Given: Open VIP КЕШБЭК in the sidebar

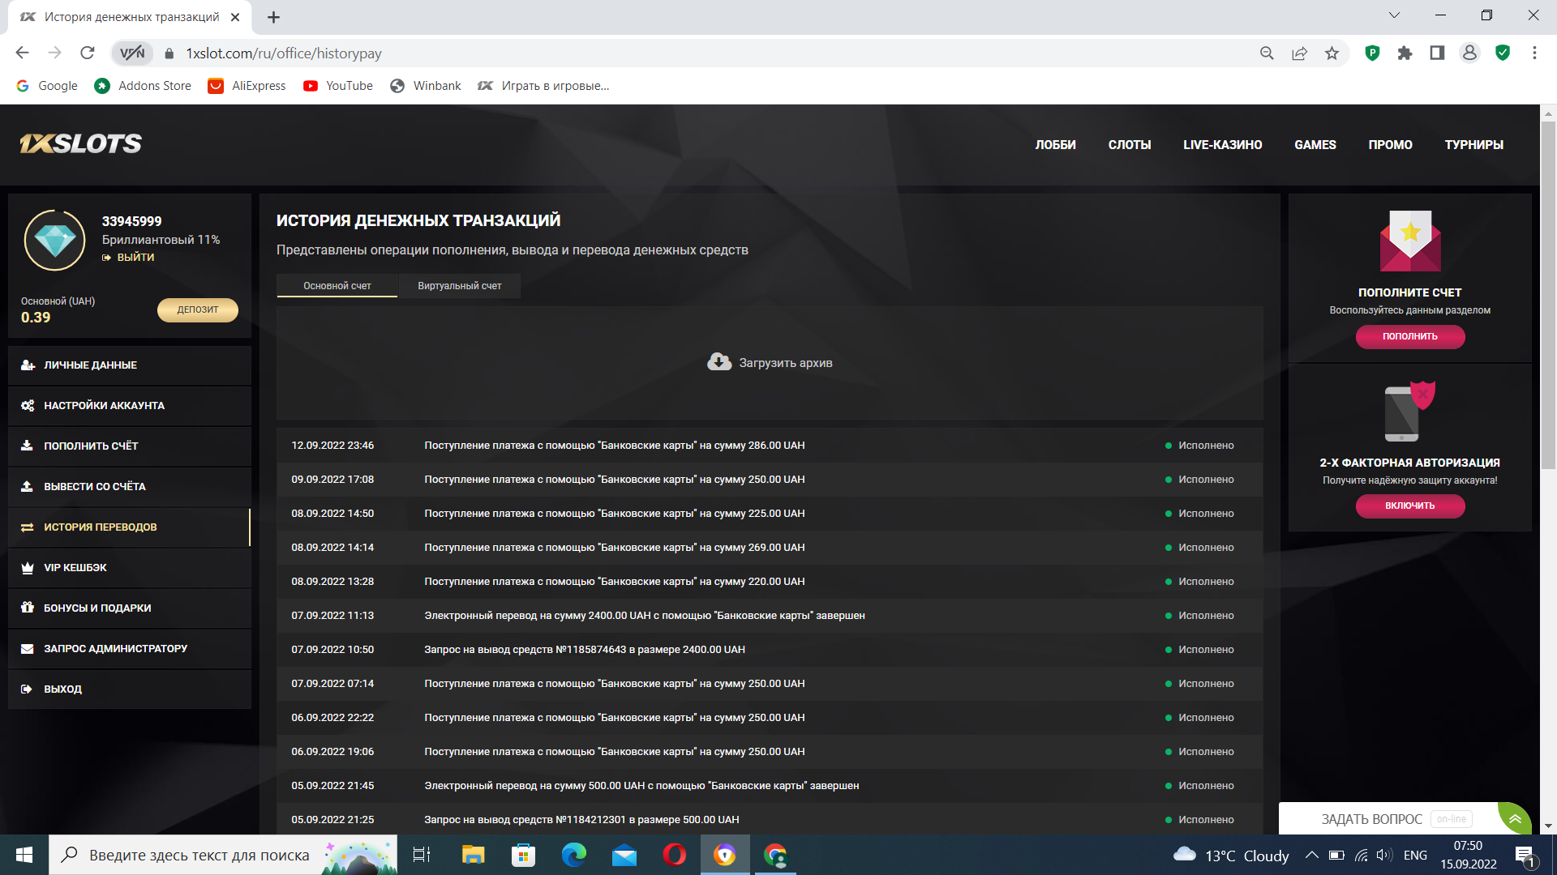Looking at the screenshot, I should coord(75,568).
